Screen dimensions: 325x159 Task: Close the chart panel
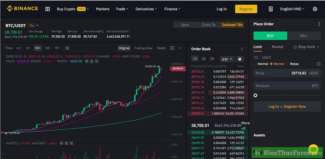coord(180,48)
